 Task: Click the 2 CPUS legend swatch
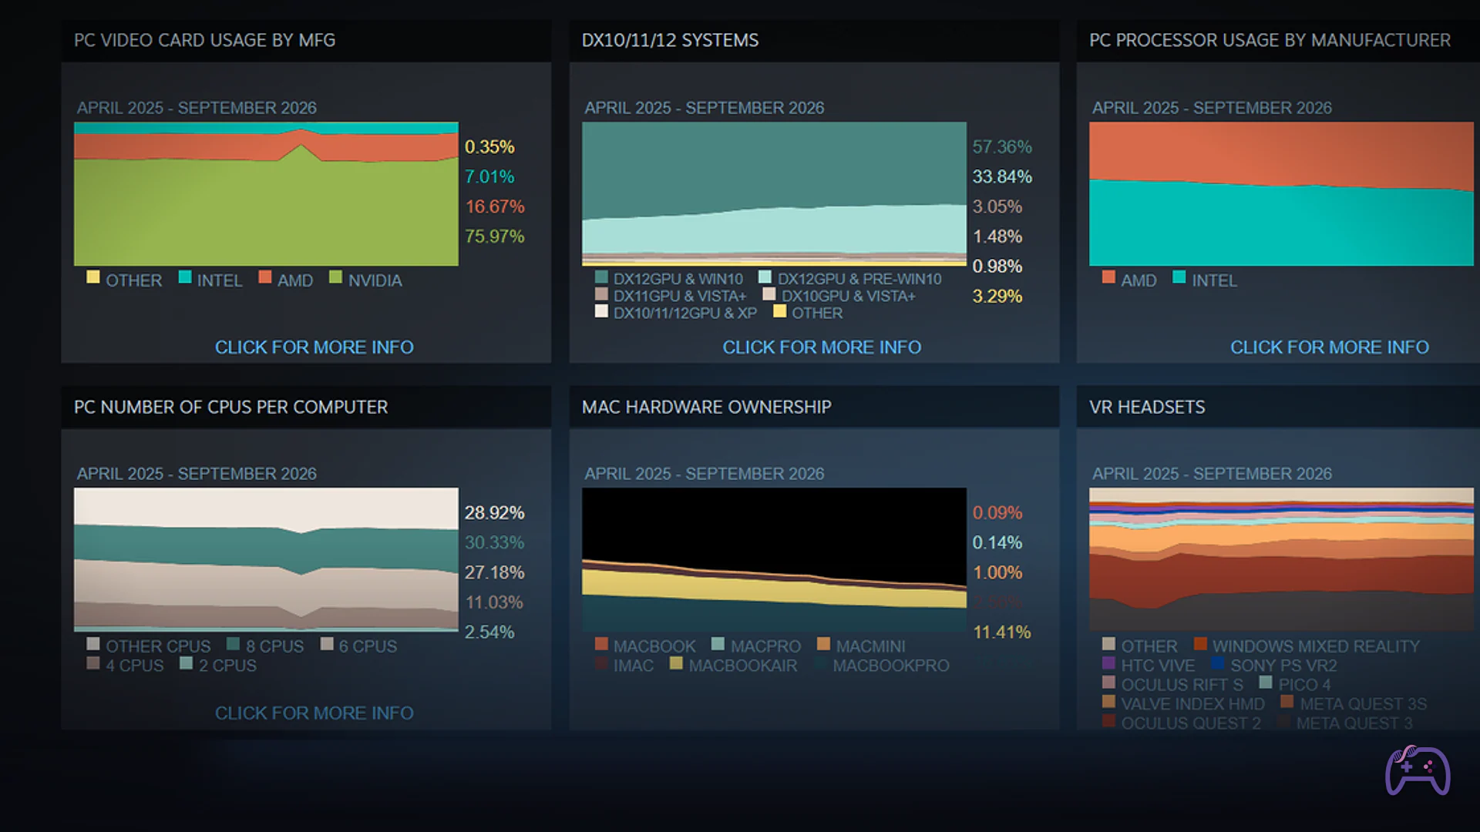click(186, 663)
